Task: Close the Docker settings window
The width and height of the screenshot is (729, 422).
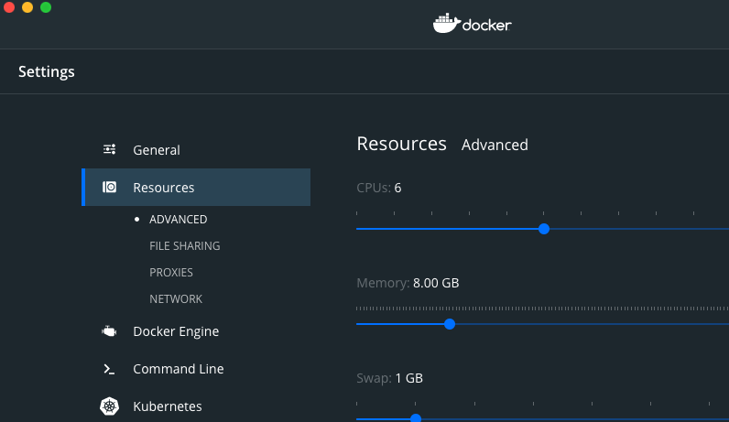Action: tap(9, 7)
